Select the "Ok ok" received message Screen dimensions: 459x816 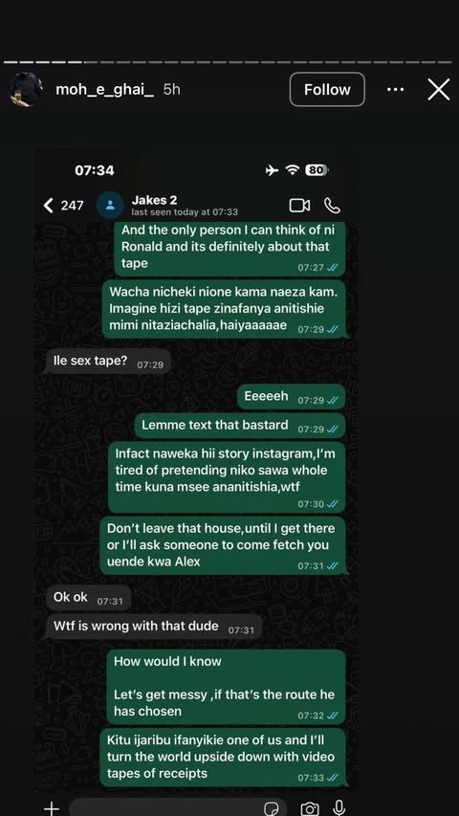89,599
